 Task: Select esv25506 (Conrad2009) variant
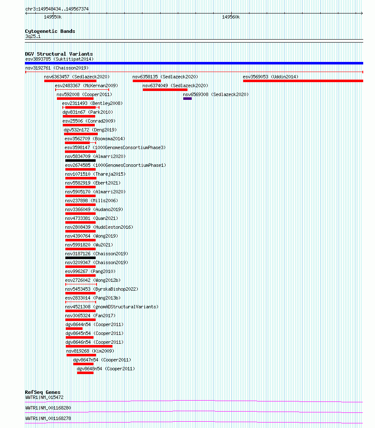click(x=89, y=121)
